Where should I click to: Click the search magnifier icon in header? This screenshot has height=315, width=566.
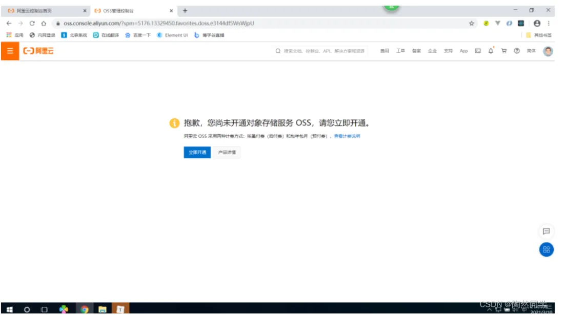tap(277, 51)
